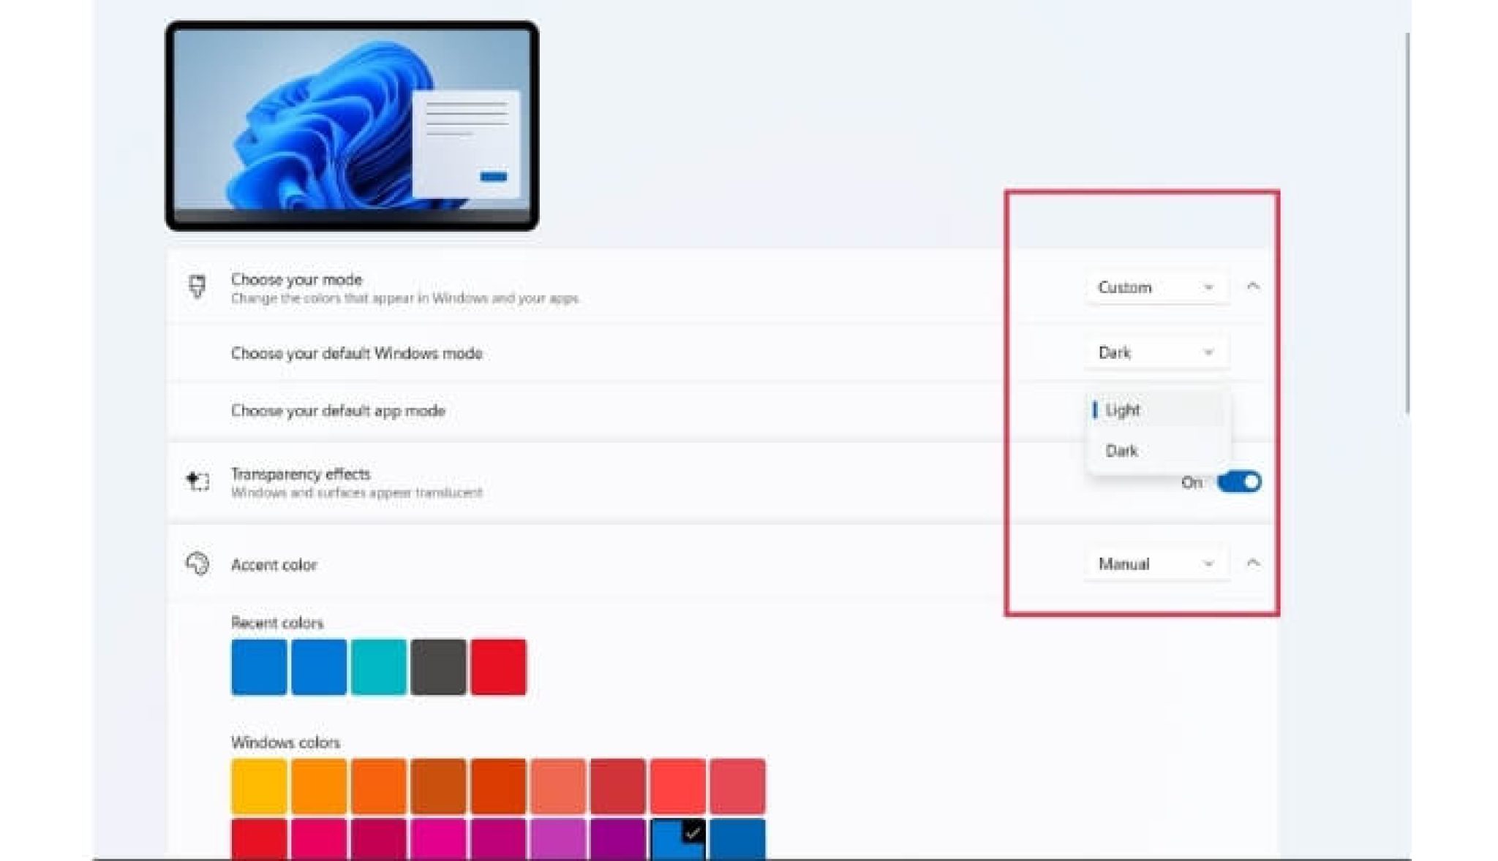
Task: Click desktop preview thumbnail
Action: point(352,126)
